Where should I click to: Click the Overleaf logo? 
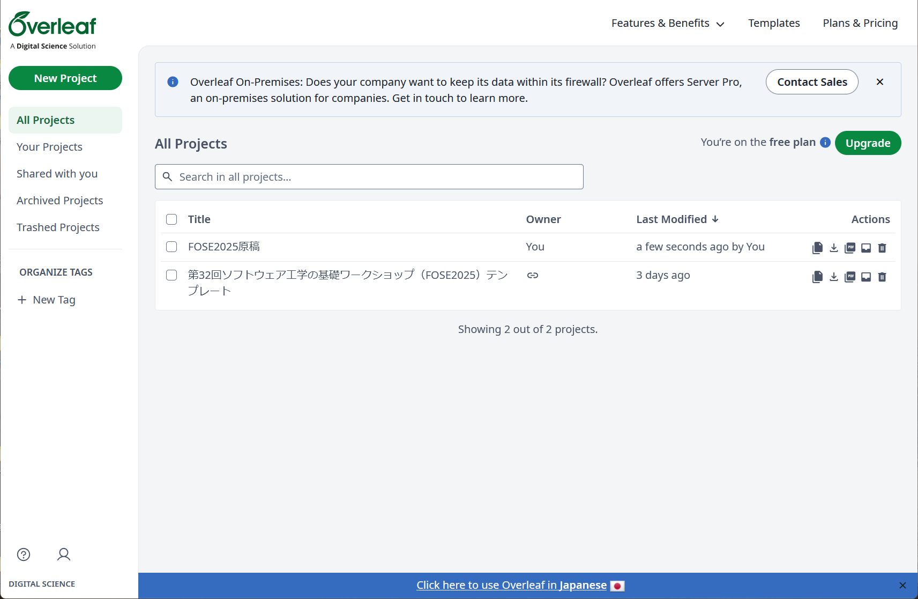point(53,31)
